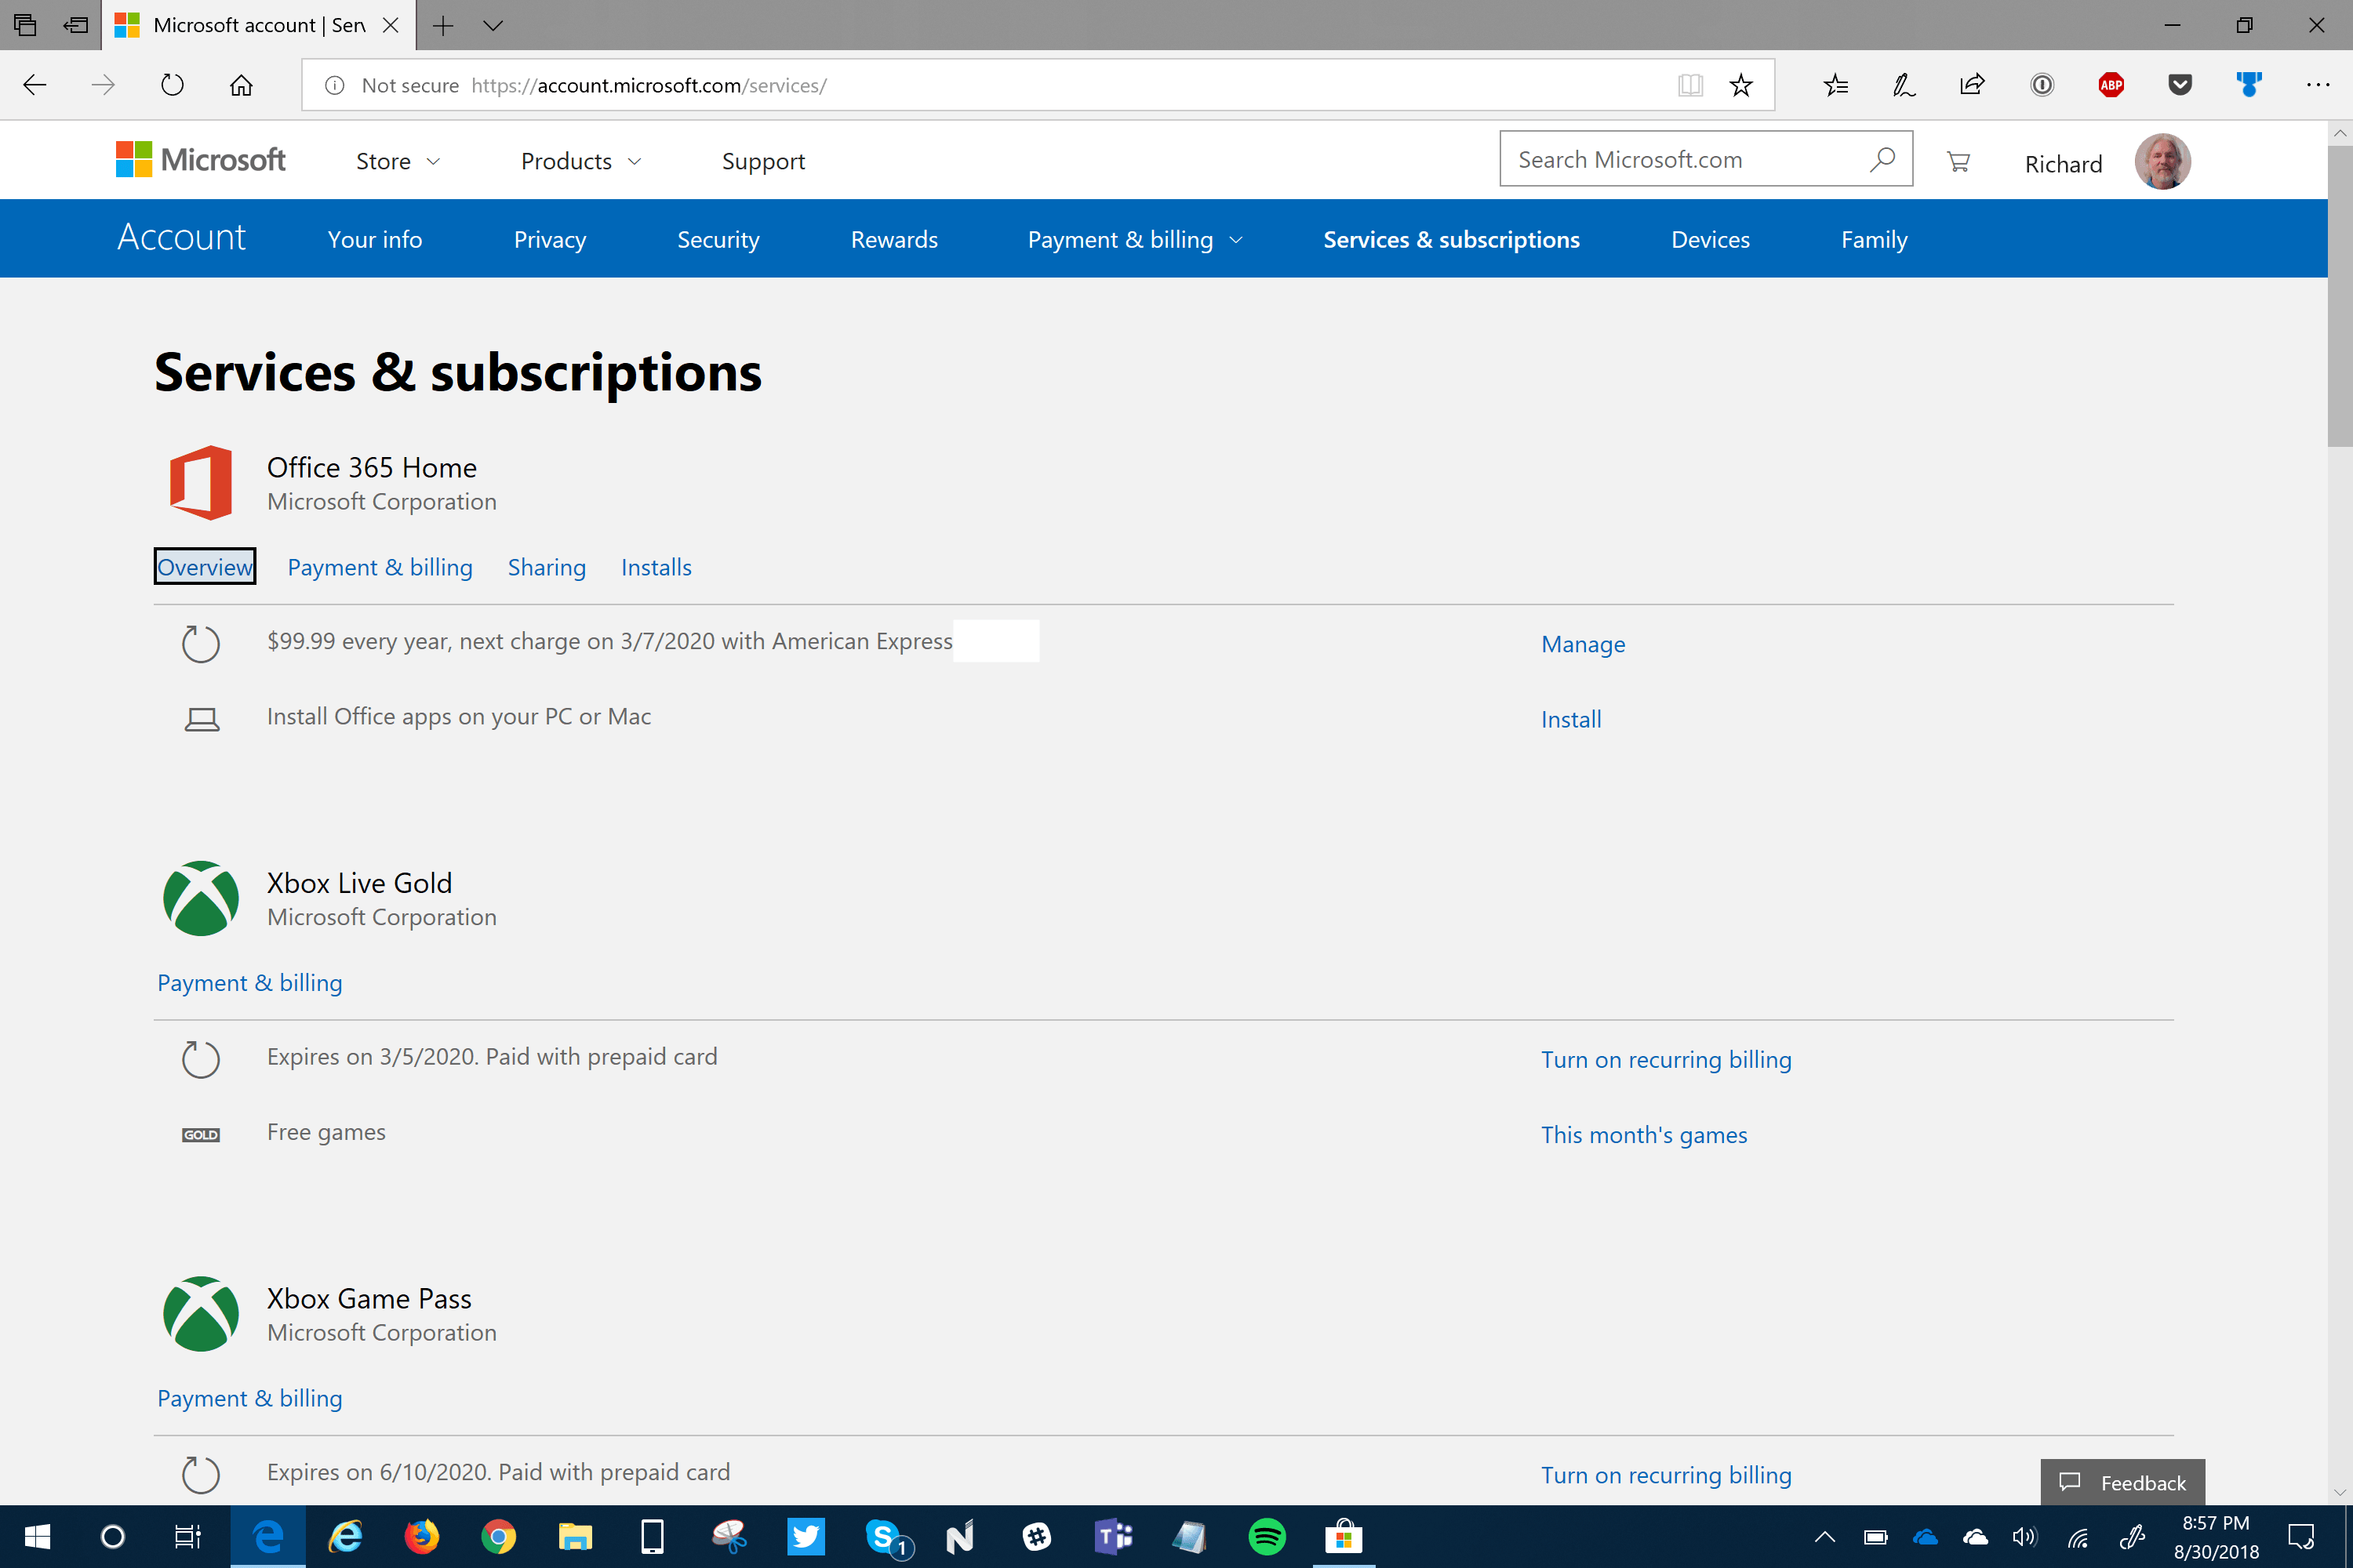Turn on recurring billing for Xbox Live Gold
The image size is (2353, 1568).
[x=1666, y=1059]
